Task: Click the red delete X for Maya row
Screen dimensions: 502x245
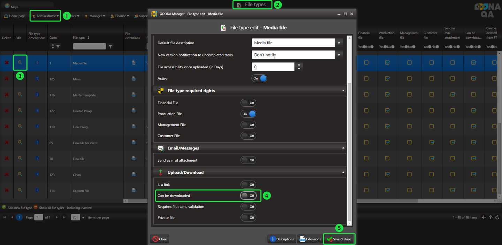Action: 7,79
